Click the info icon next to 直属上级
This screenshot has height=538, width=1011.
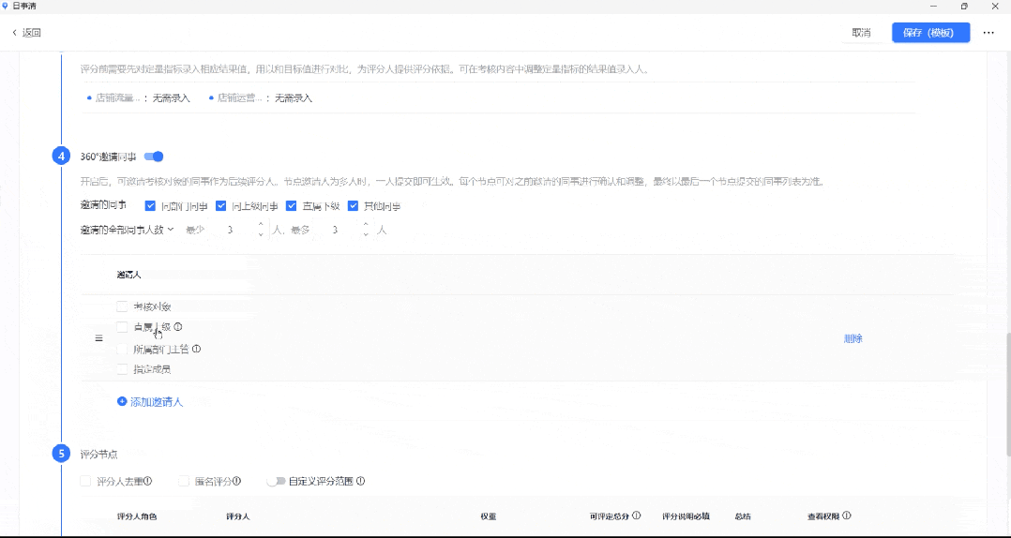tap(178, 327)
